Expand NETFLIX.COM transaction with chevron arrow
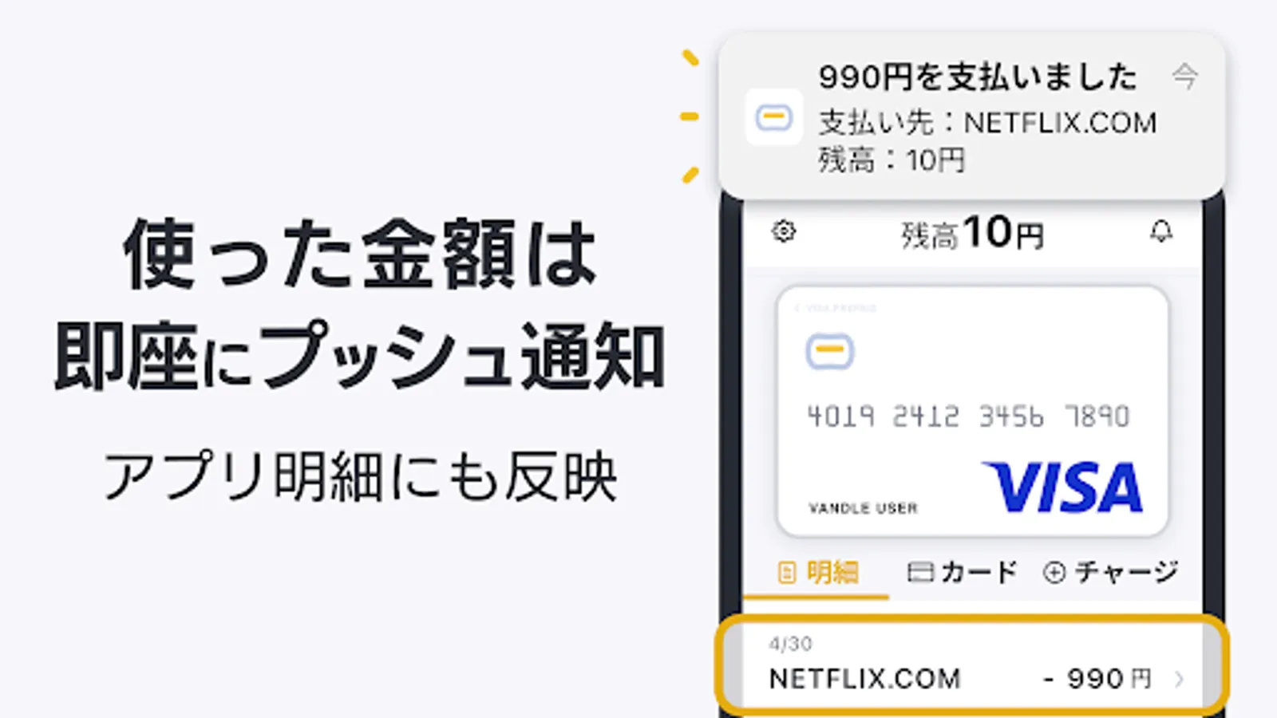The width and height of the screenshot is (1277, 718). (1180, 679)
